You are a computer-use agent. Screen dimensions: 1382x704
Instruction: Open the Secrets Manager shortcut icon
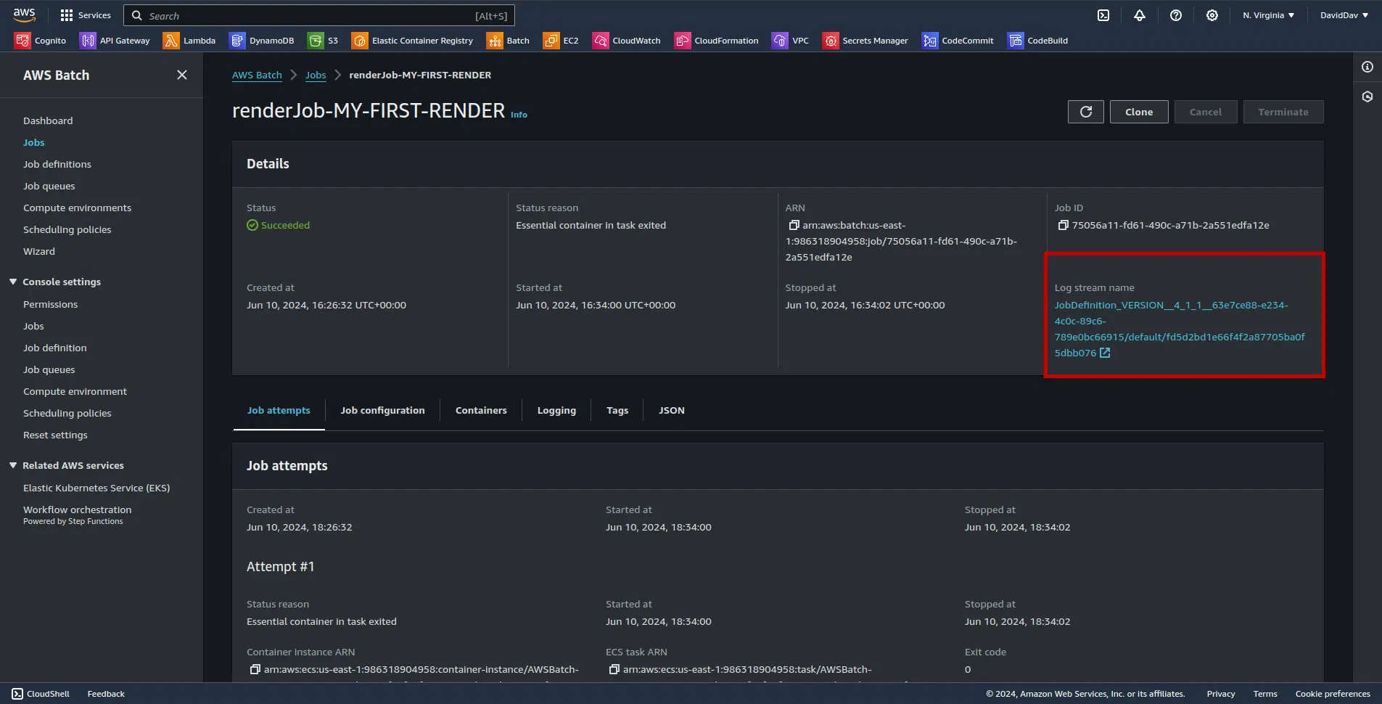click(x=830, y=41)
